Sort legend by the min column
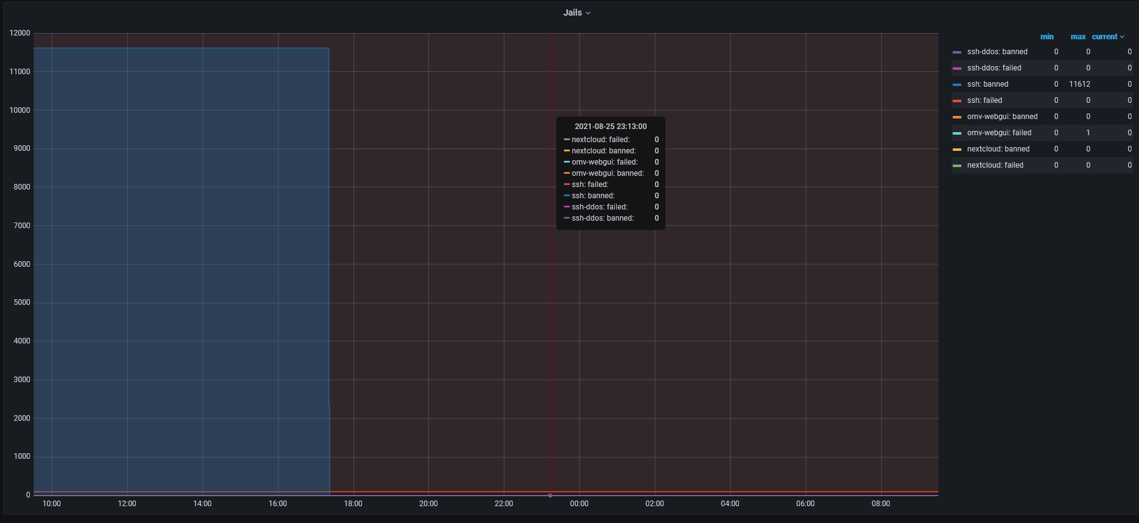The image size is (1139, 523). click(x=1047, y=37)
